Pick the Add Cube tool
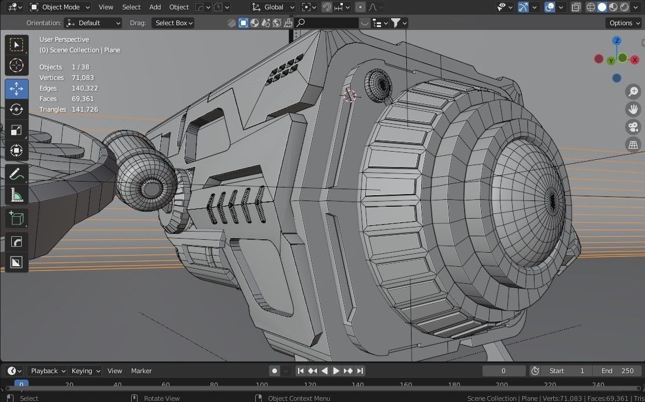Viewport: 645px width, 402px height. (x=16, y=218)
